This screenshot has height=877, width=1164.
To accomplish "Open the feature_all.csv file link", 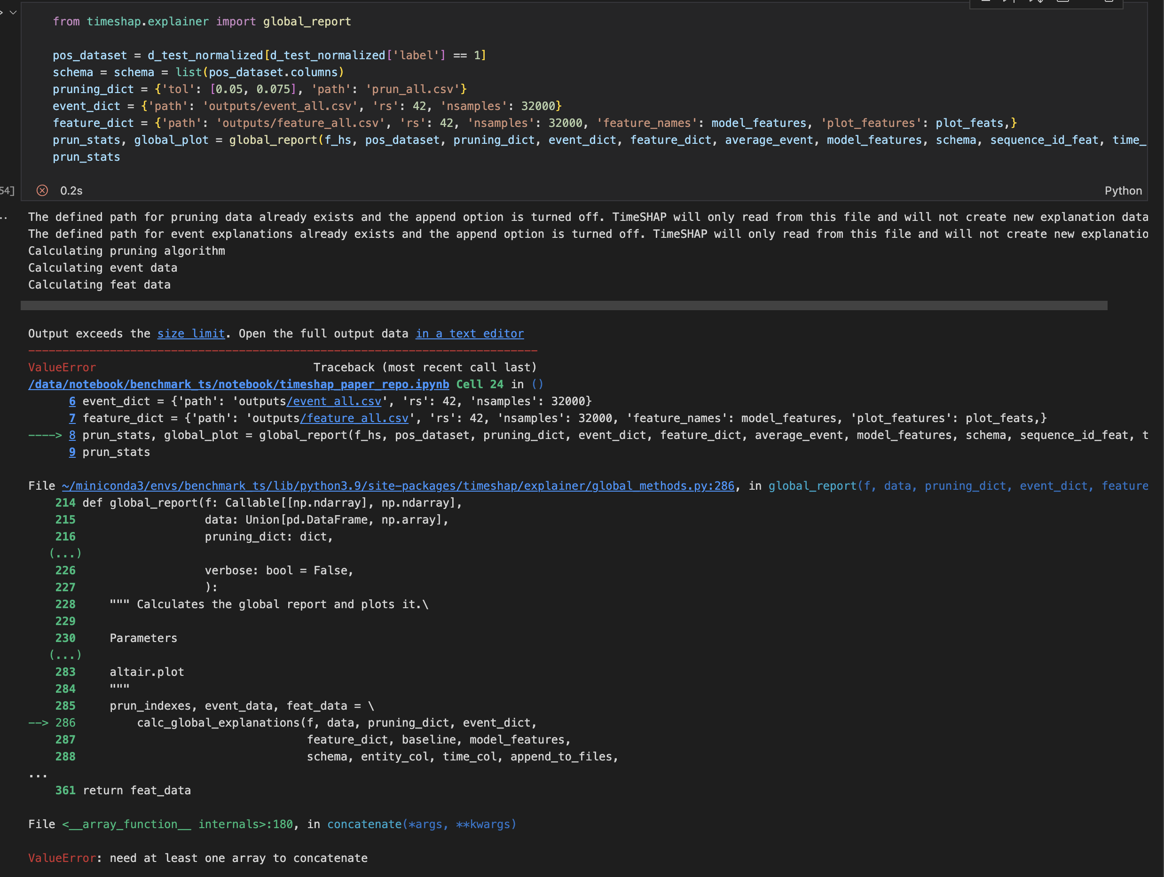I will click(x=354, y=418).
